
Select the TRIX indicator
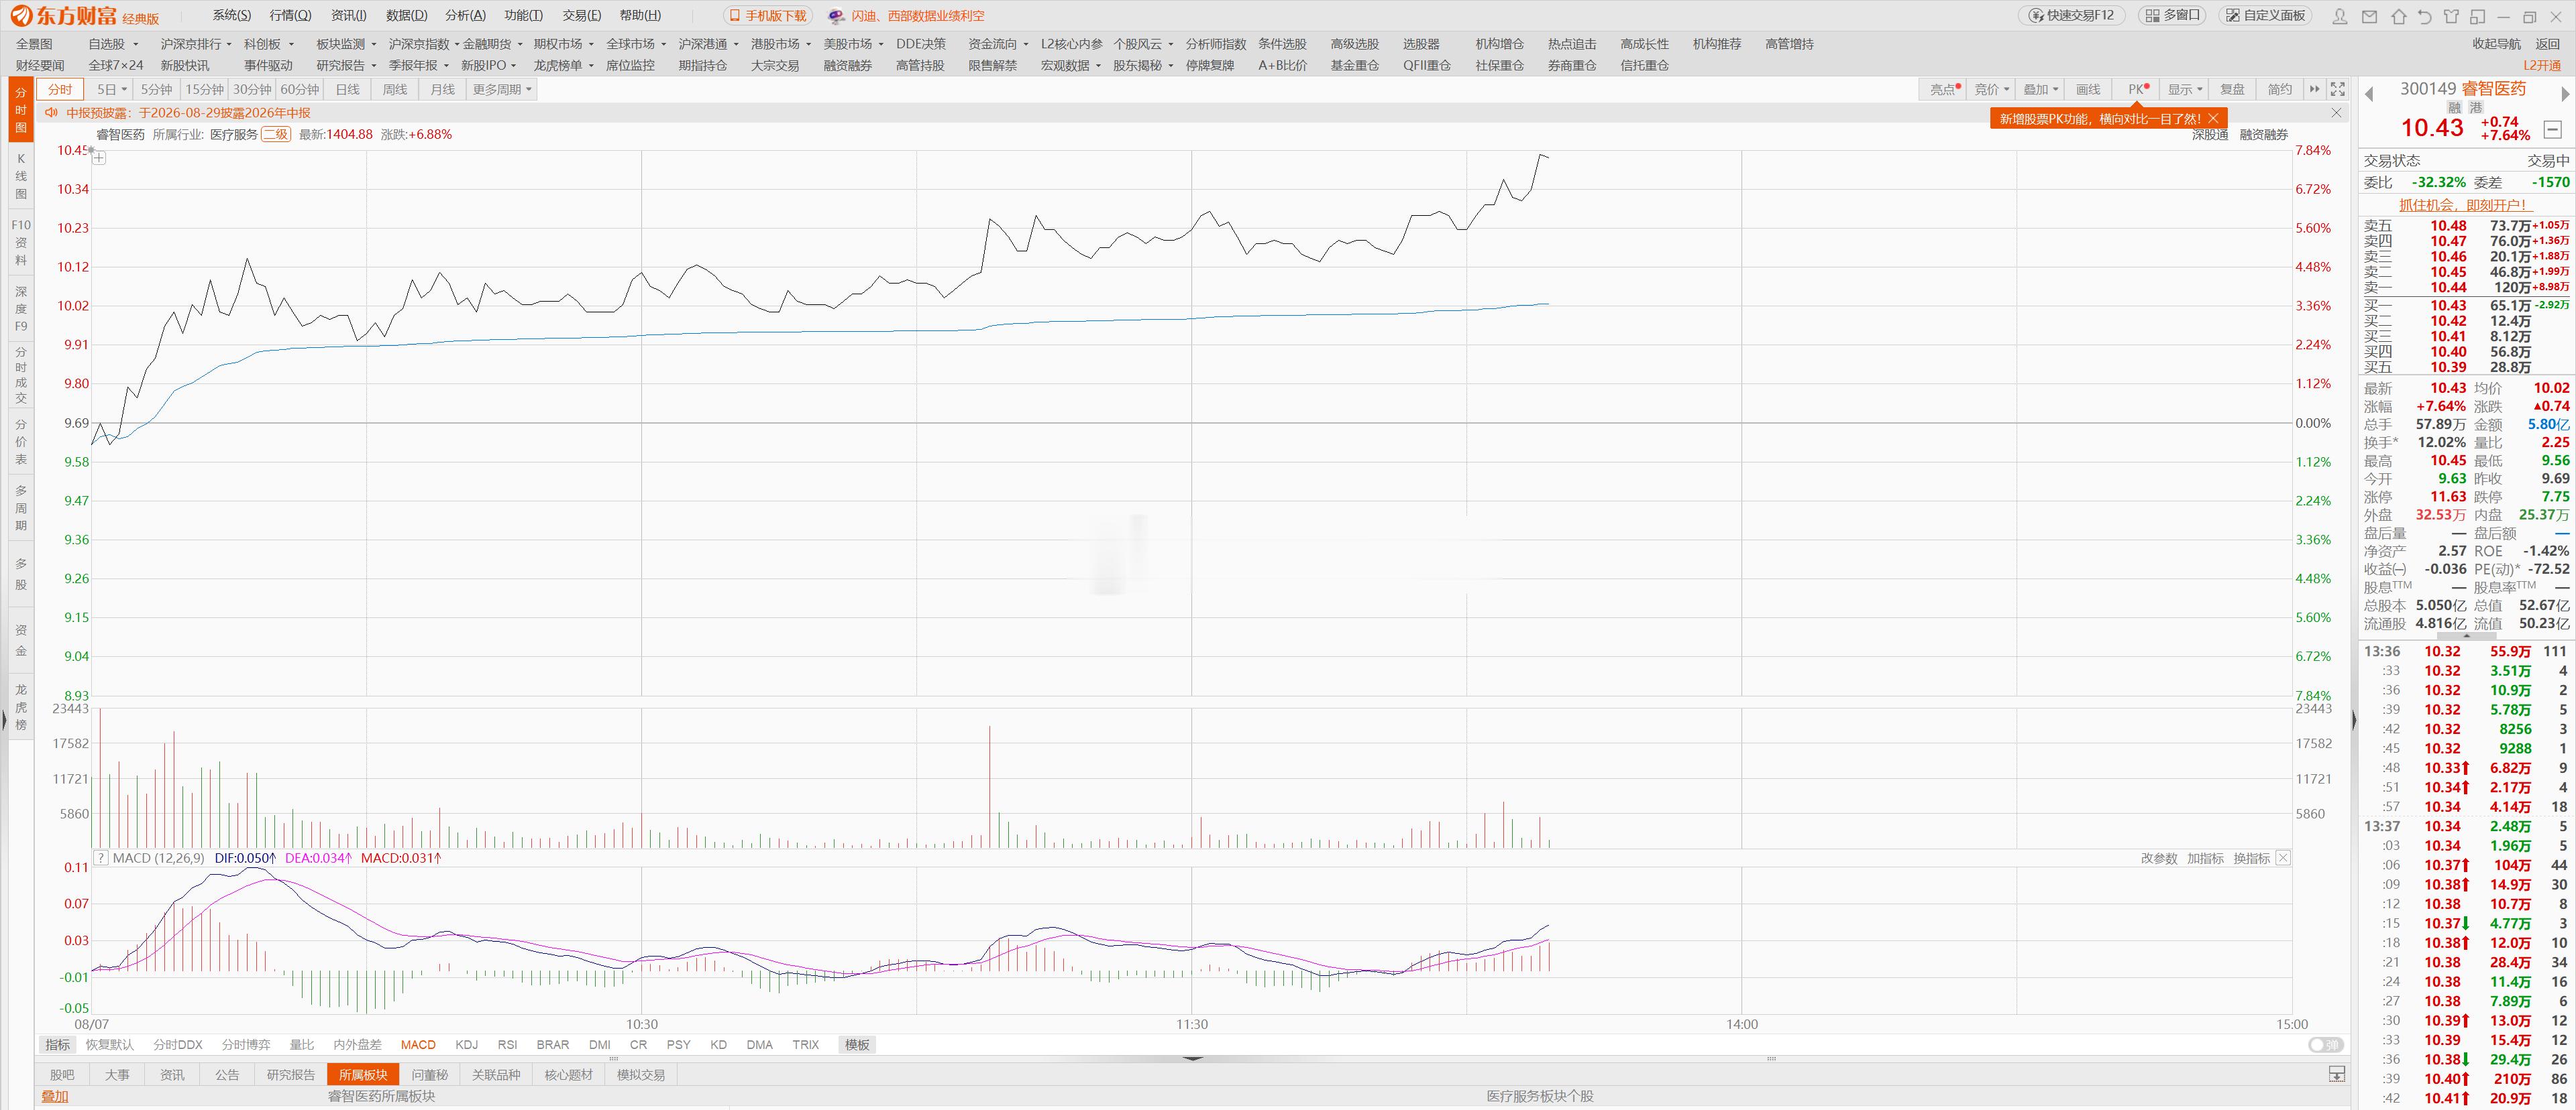(x=805, y=1044)
